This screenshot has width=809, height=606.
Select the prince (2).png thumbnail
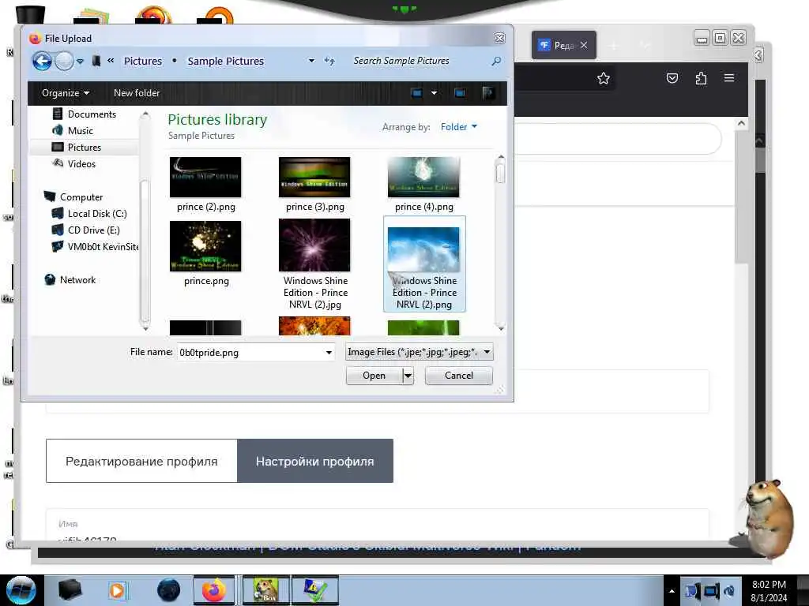[x=205, y=178]
